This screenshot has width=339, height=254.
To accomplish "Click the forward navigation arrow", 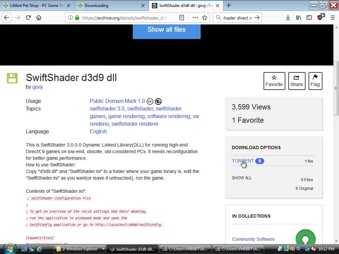I will 18,18.
